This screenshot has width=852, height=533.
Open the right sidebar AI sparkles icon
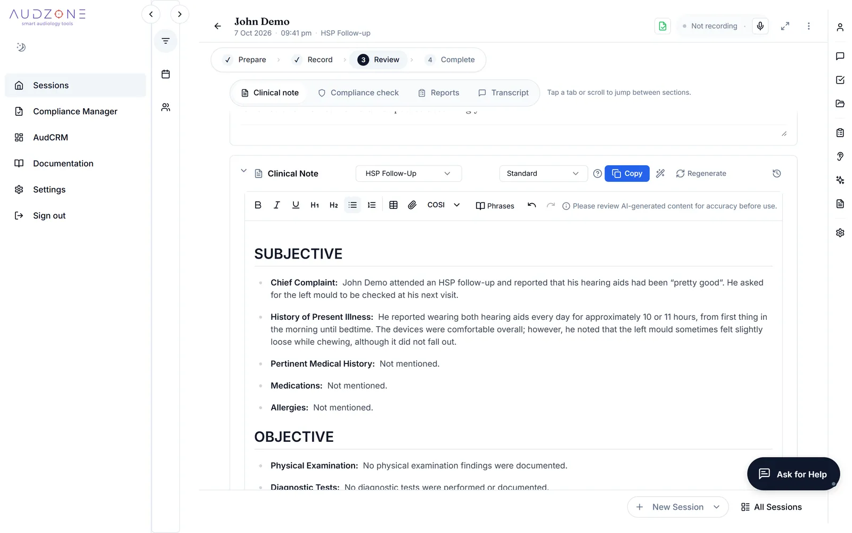pyautogui.click(x=840, y=180)
